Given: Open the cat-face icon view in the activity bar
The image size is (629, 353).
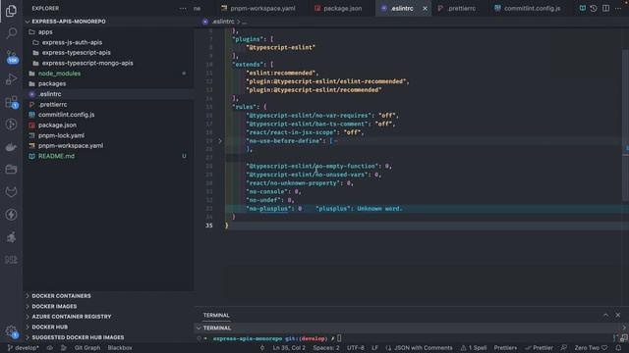Looking at the screenshot, I should click(x=11, y=192).
